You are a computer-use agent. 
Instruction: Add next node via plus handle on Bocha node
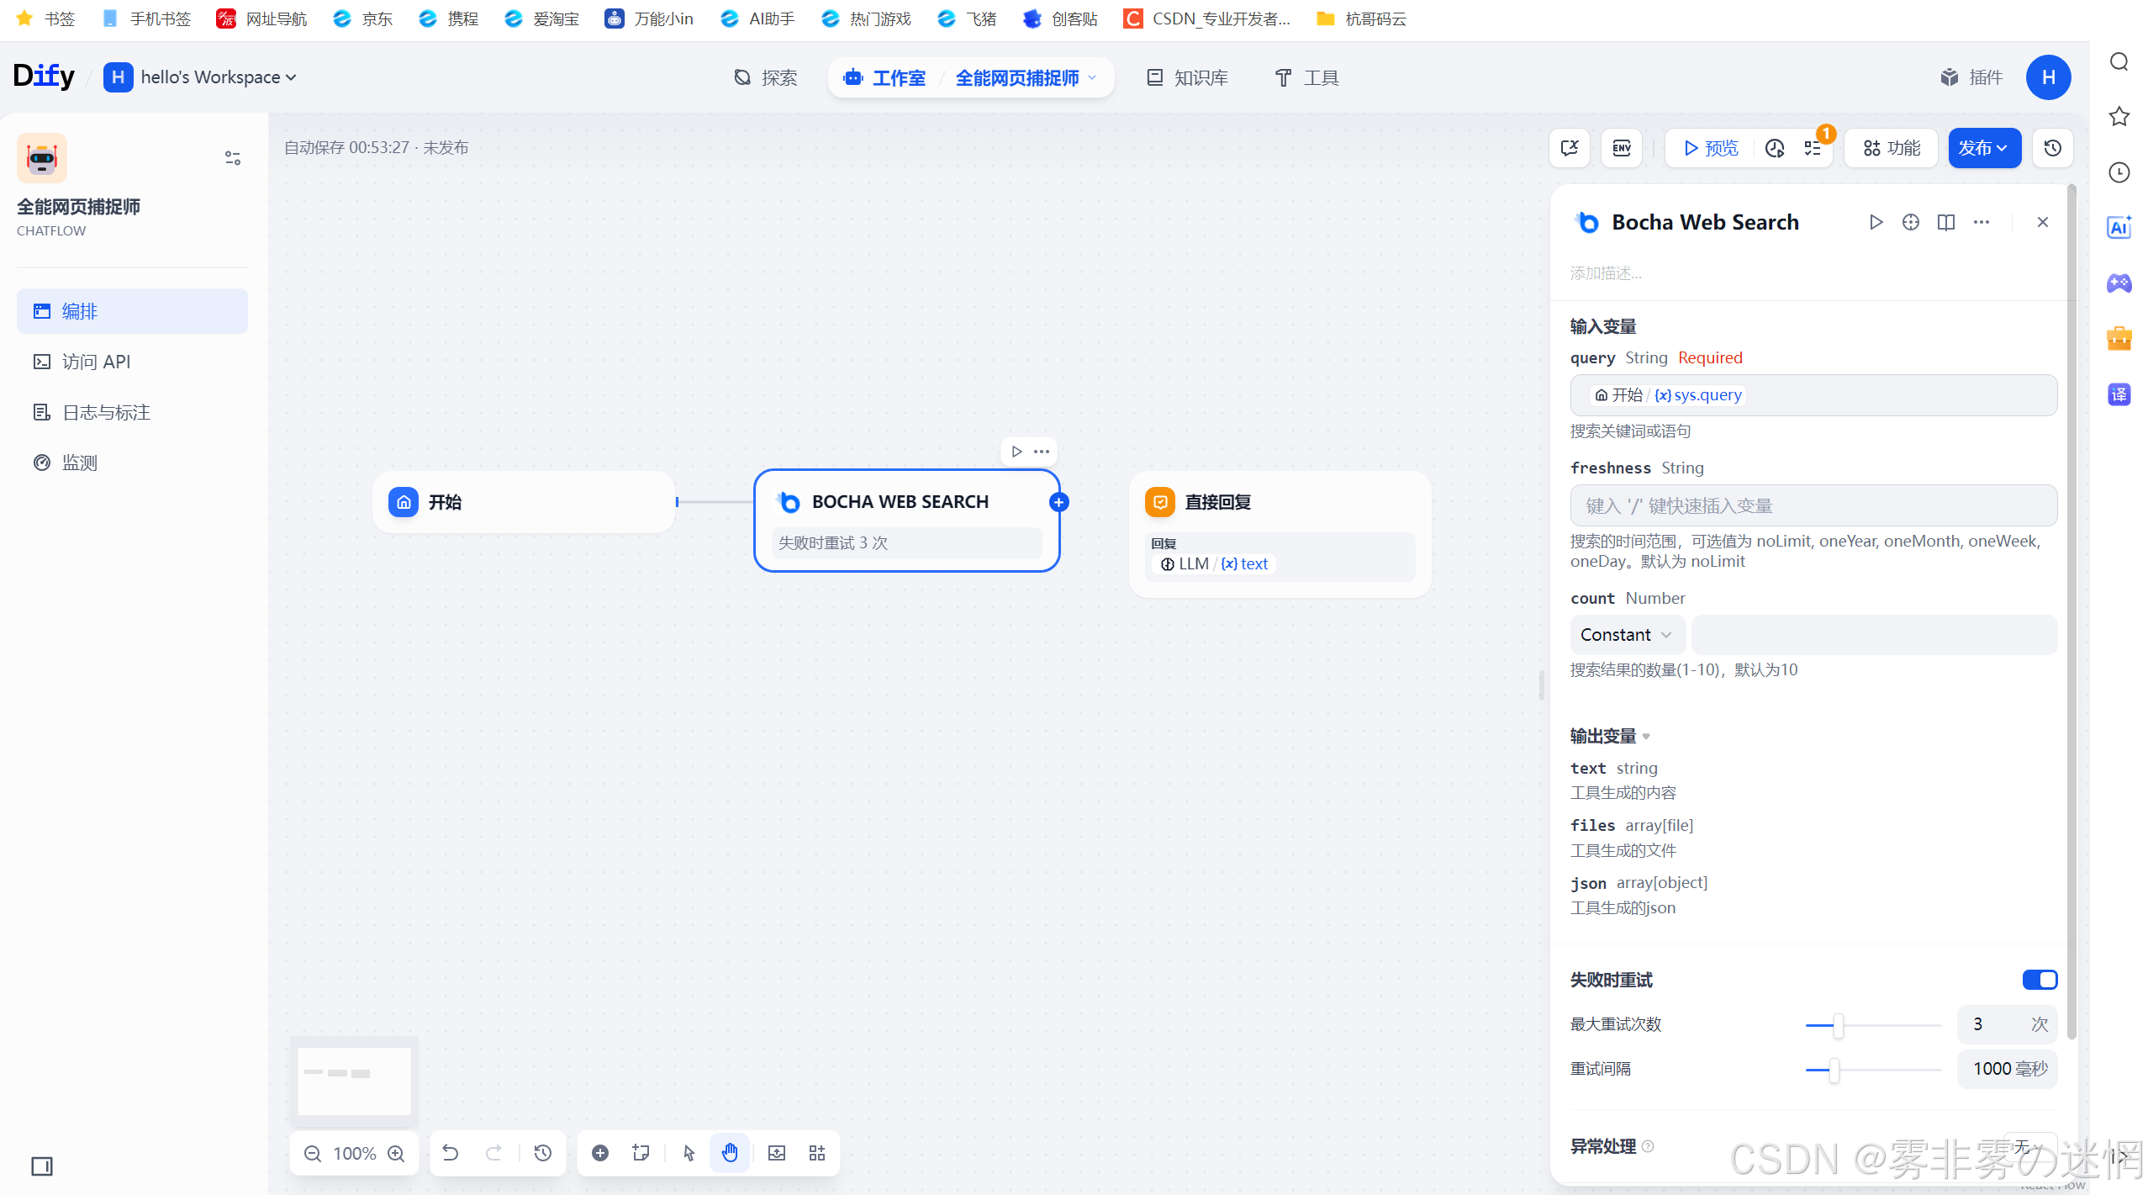(x=1059, y=502)
